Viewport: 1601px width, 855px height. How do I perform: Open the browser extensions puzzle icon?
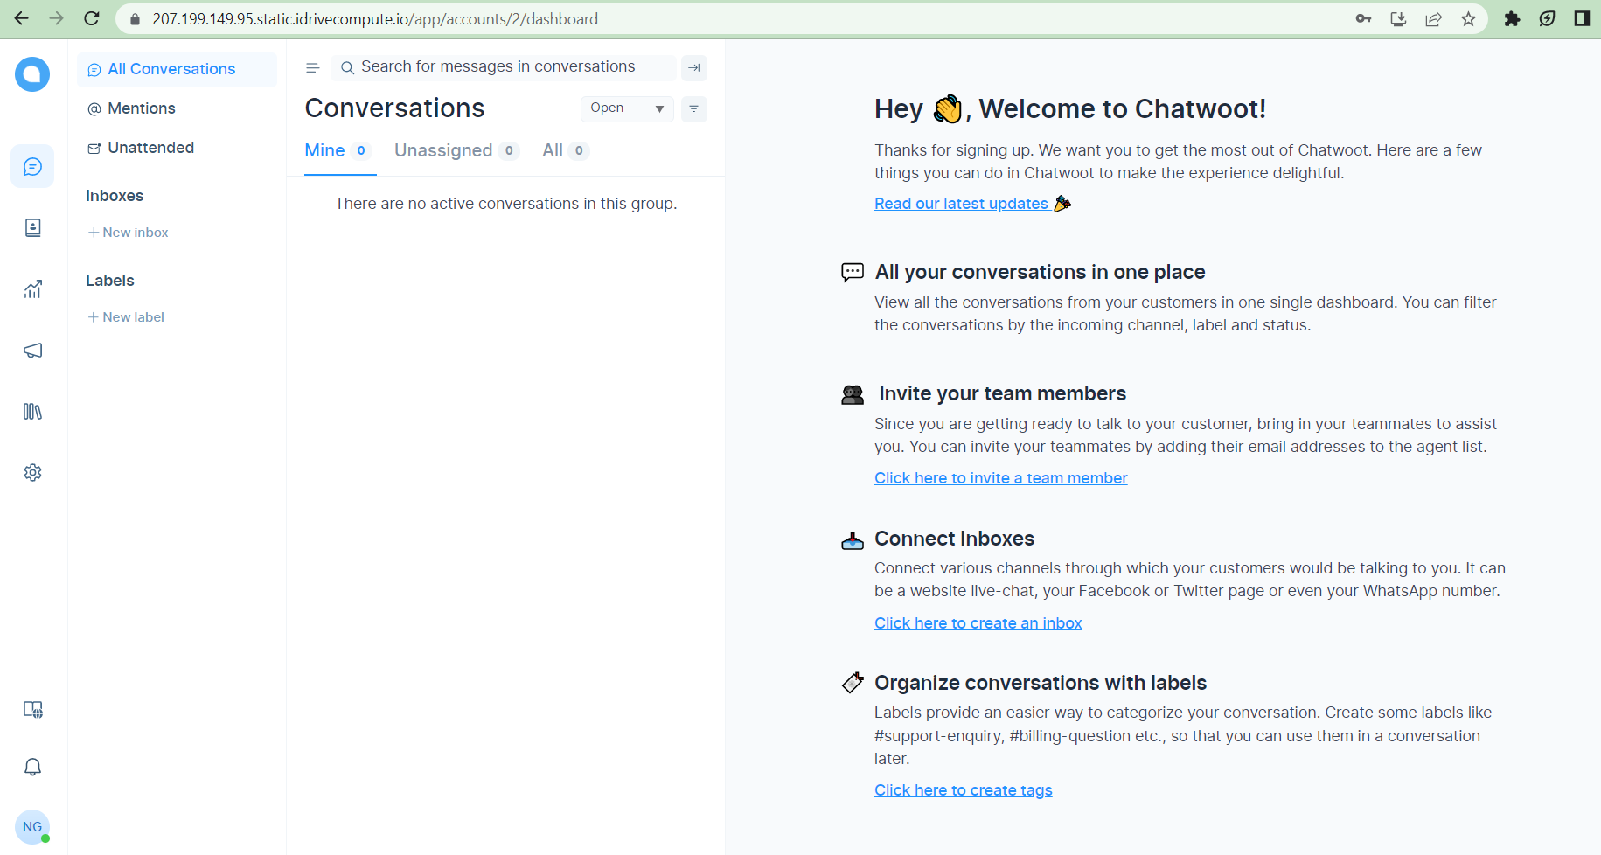click(1512, 18)
